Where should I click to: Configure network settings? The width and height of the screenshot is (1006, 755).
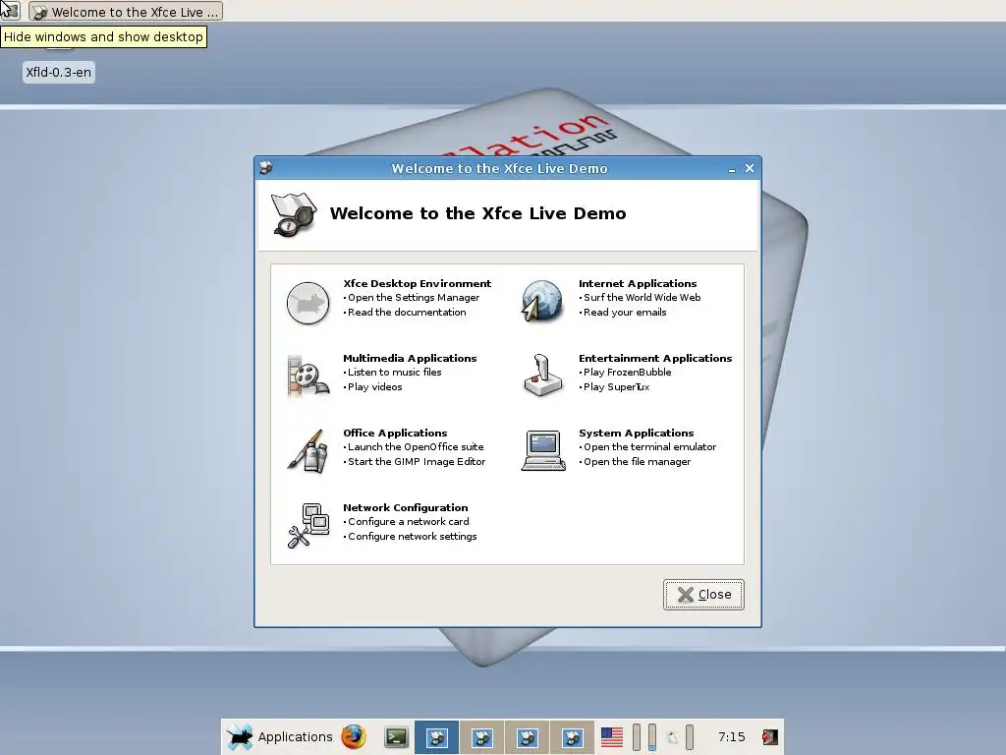click(412, 536)
